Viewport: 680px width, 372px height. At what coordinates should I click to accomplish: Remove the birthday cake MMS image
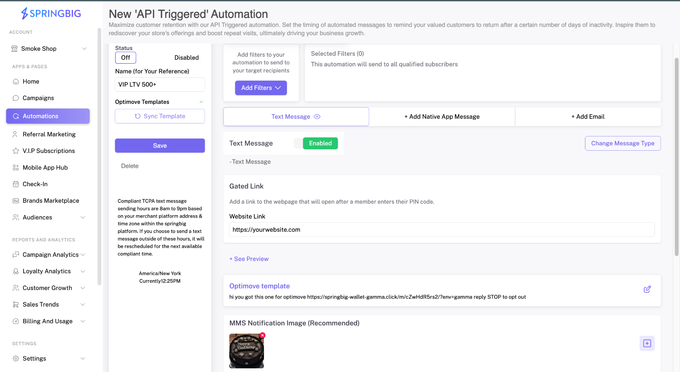point(263,335)
